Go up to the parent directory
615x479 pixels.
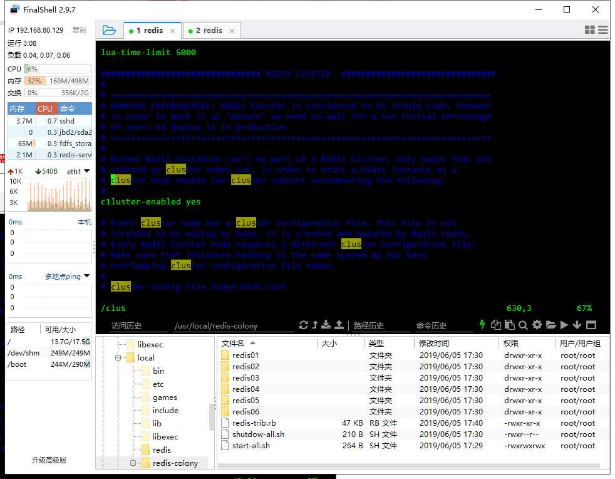[314, 325]
